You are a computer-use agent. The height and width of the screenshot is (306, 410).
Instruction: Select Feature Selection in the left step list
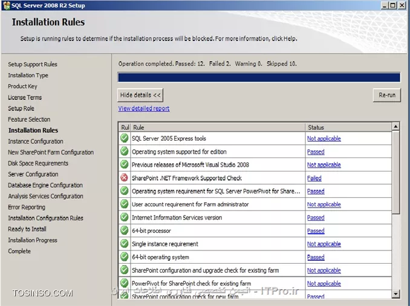click(29, 120)
